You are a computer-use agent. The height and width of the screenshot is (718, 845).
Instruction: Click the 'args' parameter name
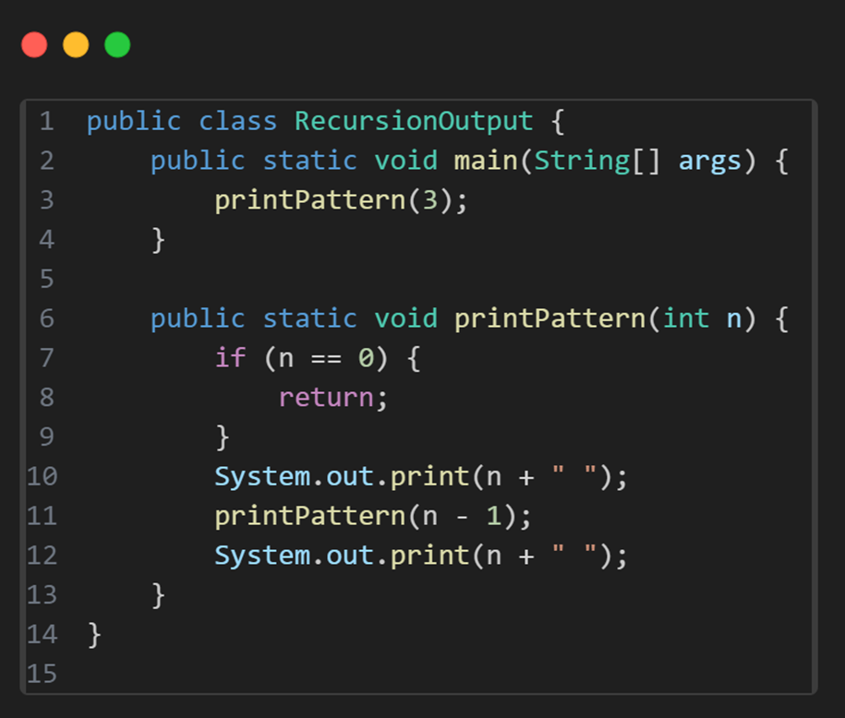pos(710,162)
